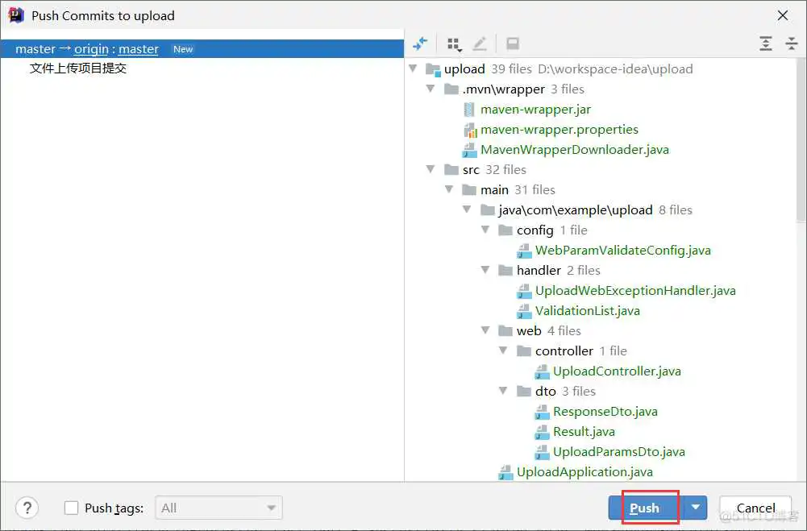Open the Push button dropdown arrow
This screenshot has height=531, width=807.
(696, 508)
